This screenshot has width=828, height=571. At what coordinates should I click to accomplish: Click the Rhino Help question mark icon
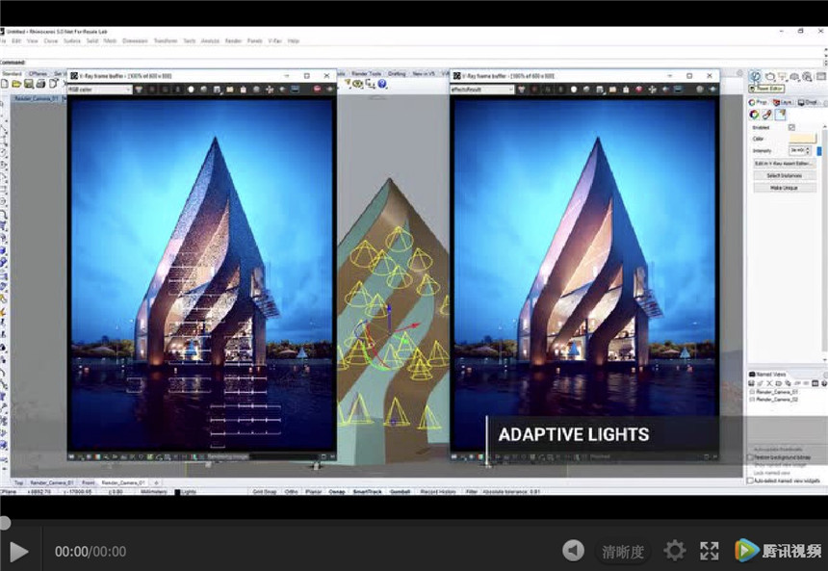382,85
